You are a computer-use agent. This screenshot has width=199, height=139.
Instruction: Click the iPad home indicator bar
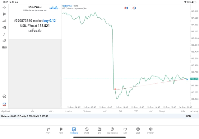[99, 137]
